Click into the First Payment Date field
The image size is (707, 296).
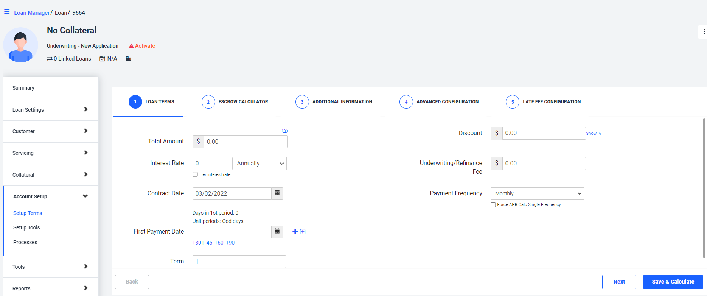coord(232,232)
